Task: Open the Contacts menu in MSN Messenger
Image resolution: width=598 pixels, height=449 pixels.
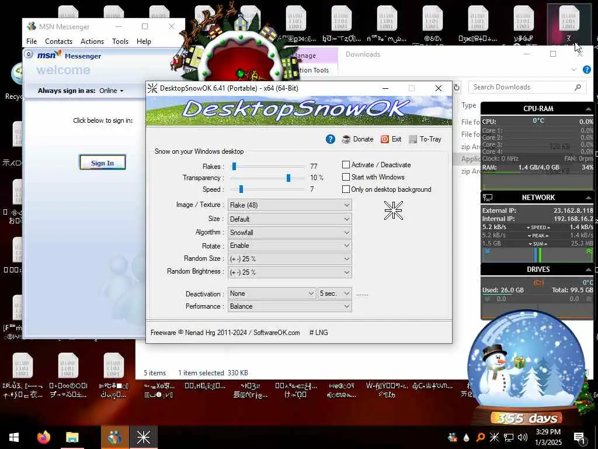Action: (x=59, y=42)
